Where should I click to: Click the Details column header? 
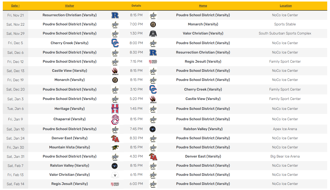point(136,6)
